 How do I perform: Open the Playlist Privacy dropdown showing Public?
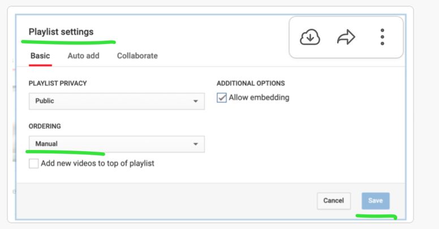(116, 101)
